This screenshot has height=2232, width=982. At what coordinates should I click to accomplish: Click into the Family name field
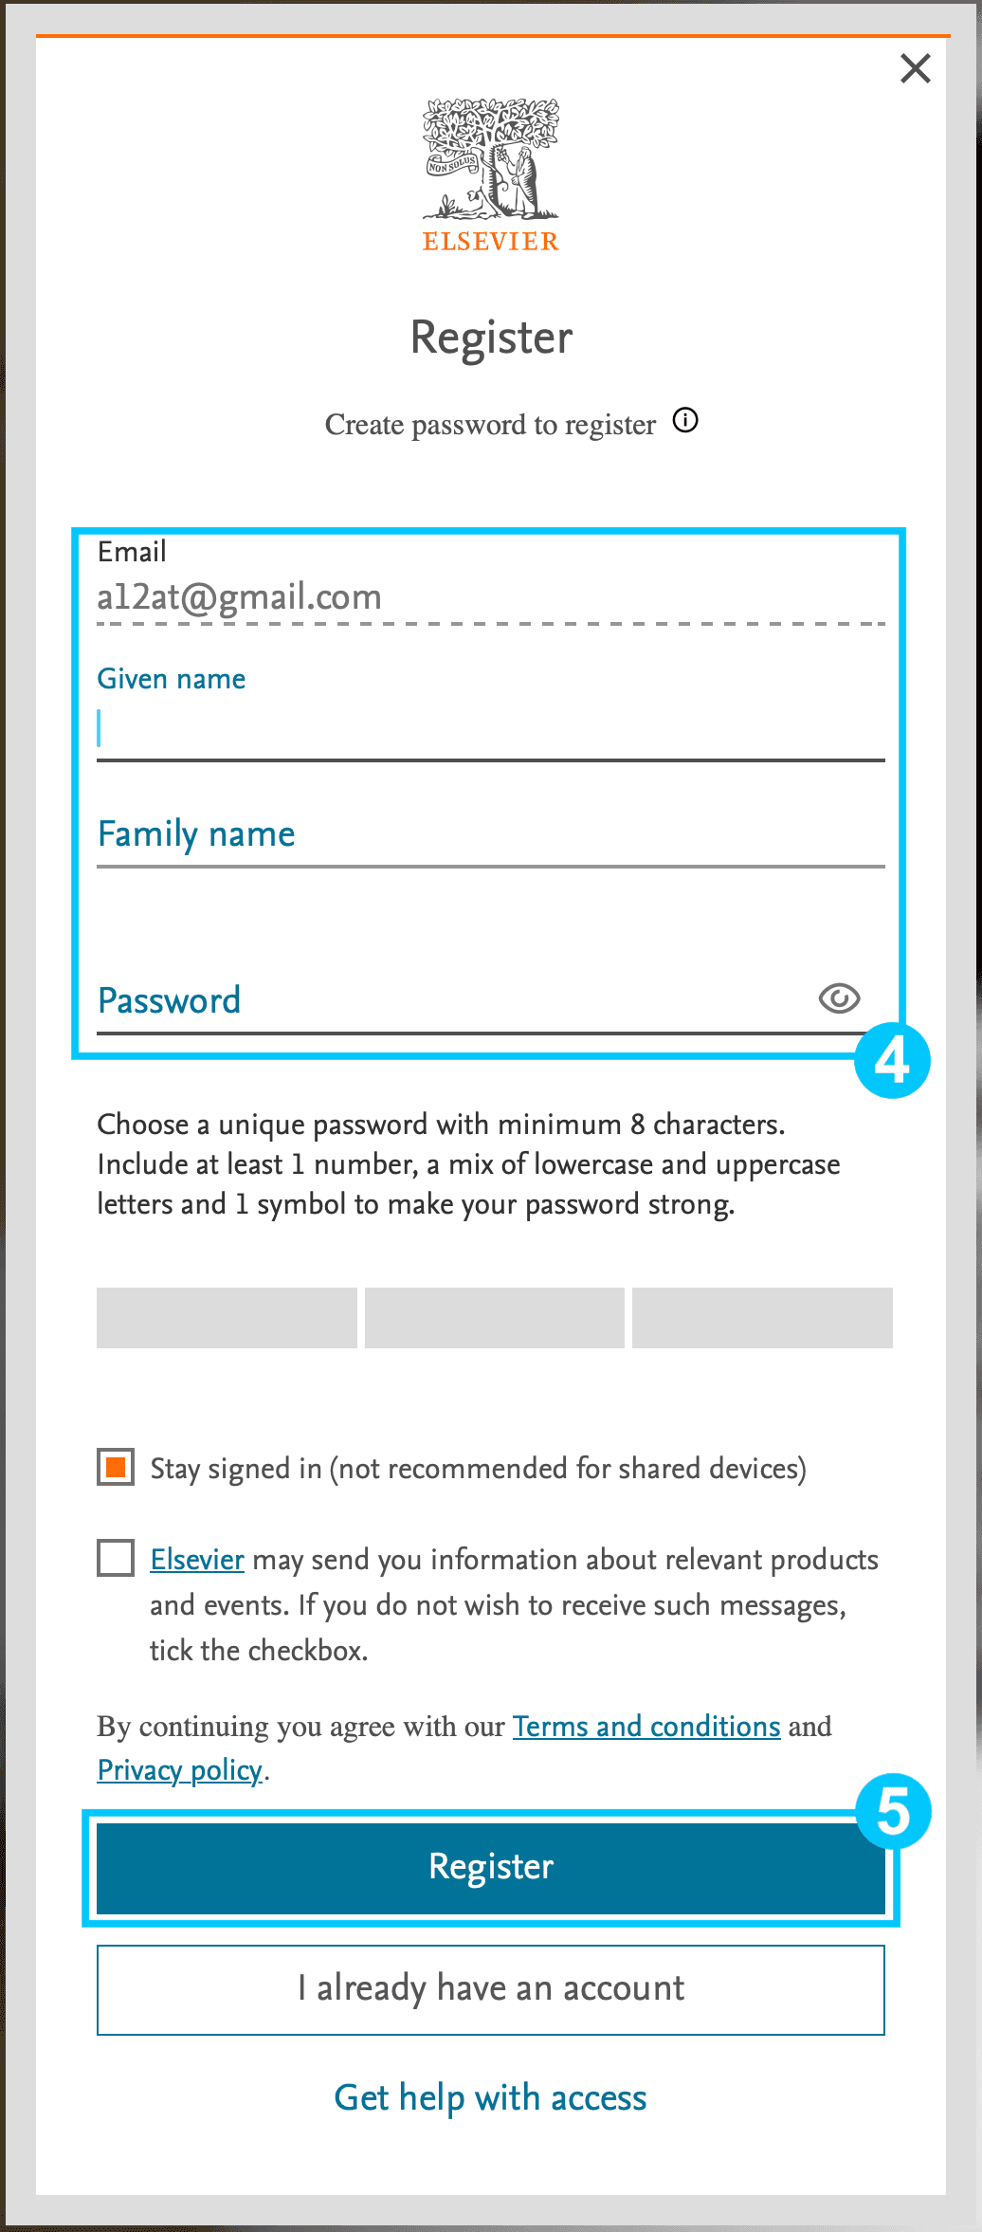tap(491, 834)
